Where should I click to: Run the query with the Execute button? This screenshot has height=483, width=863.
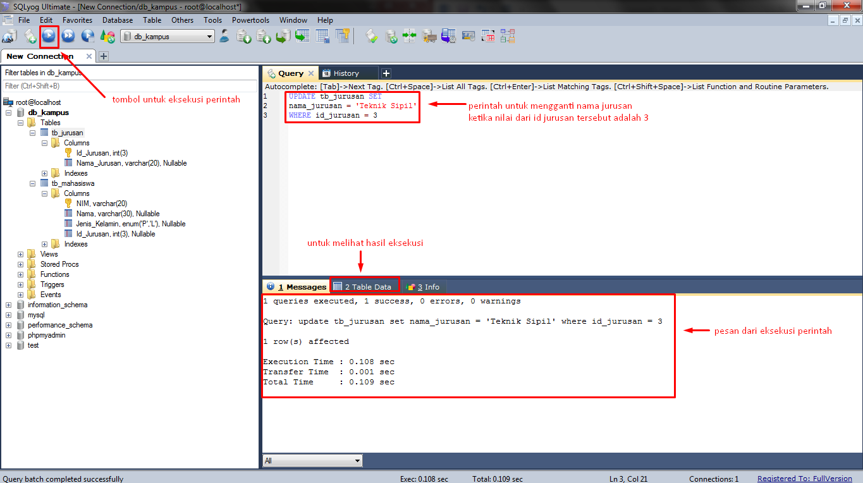(x=49, y=36)
